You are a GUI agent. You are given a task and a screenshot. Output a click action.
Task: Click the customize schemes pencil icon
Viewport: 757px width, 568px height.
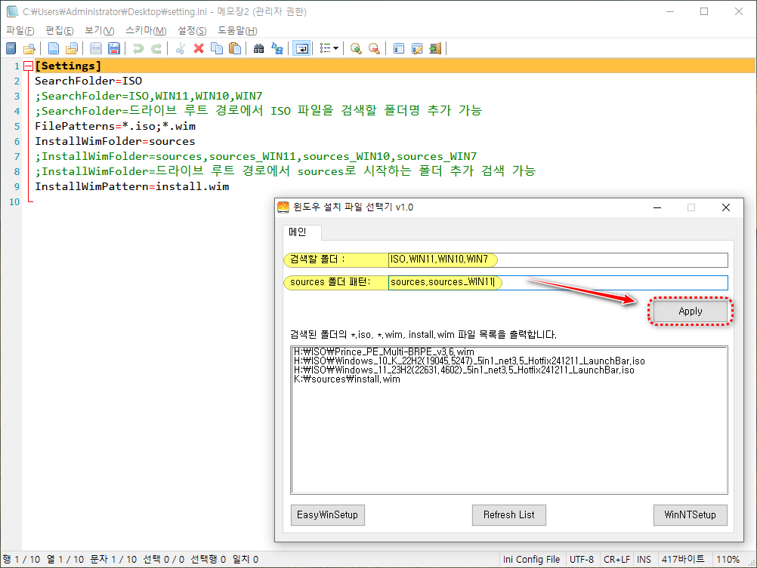(417, 48)
